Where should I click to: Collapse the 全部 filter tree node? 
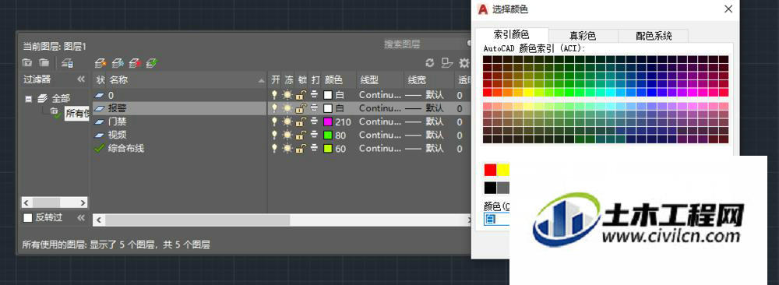29,99
